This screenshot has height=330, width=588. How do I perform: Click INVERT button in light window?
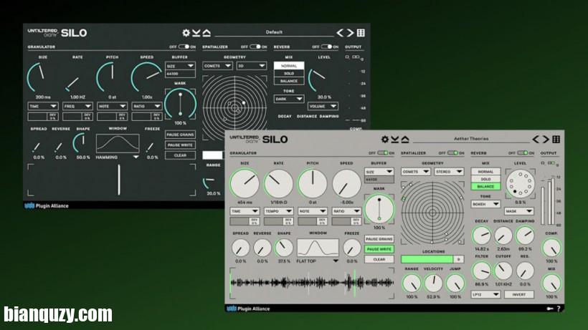coord(519,295)
